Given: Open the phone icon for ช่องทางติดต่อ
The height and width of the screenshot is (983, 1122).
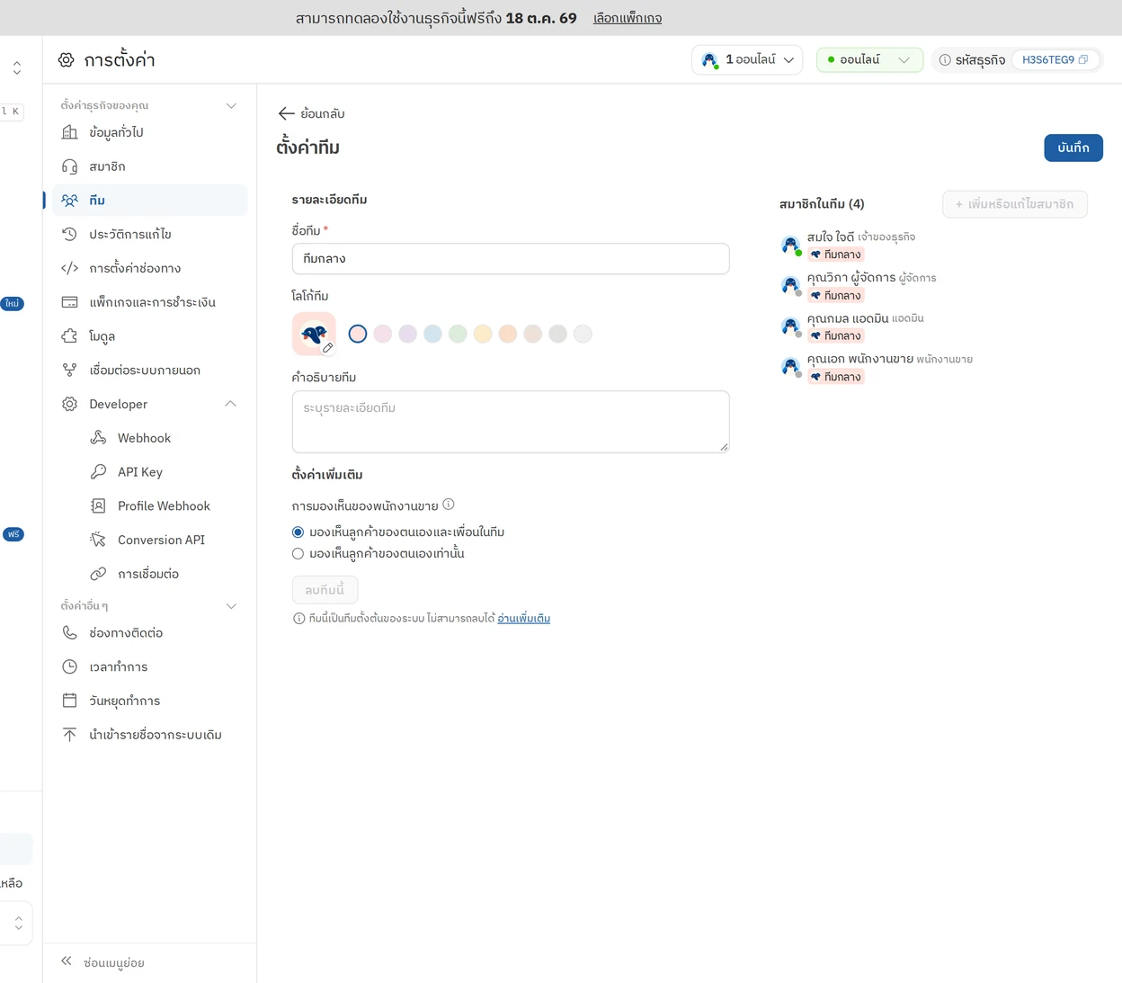Looking at the screenshot, I should (69, 633).
